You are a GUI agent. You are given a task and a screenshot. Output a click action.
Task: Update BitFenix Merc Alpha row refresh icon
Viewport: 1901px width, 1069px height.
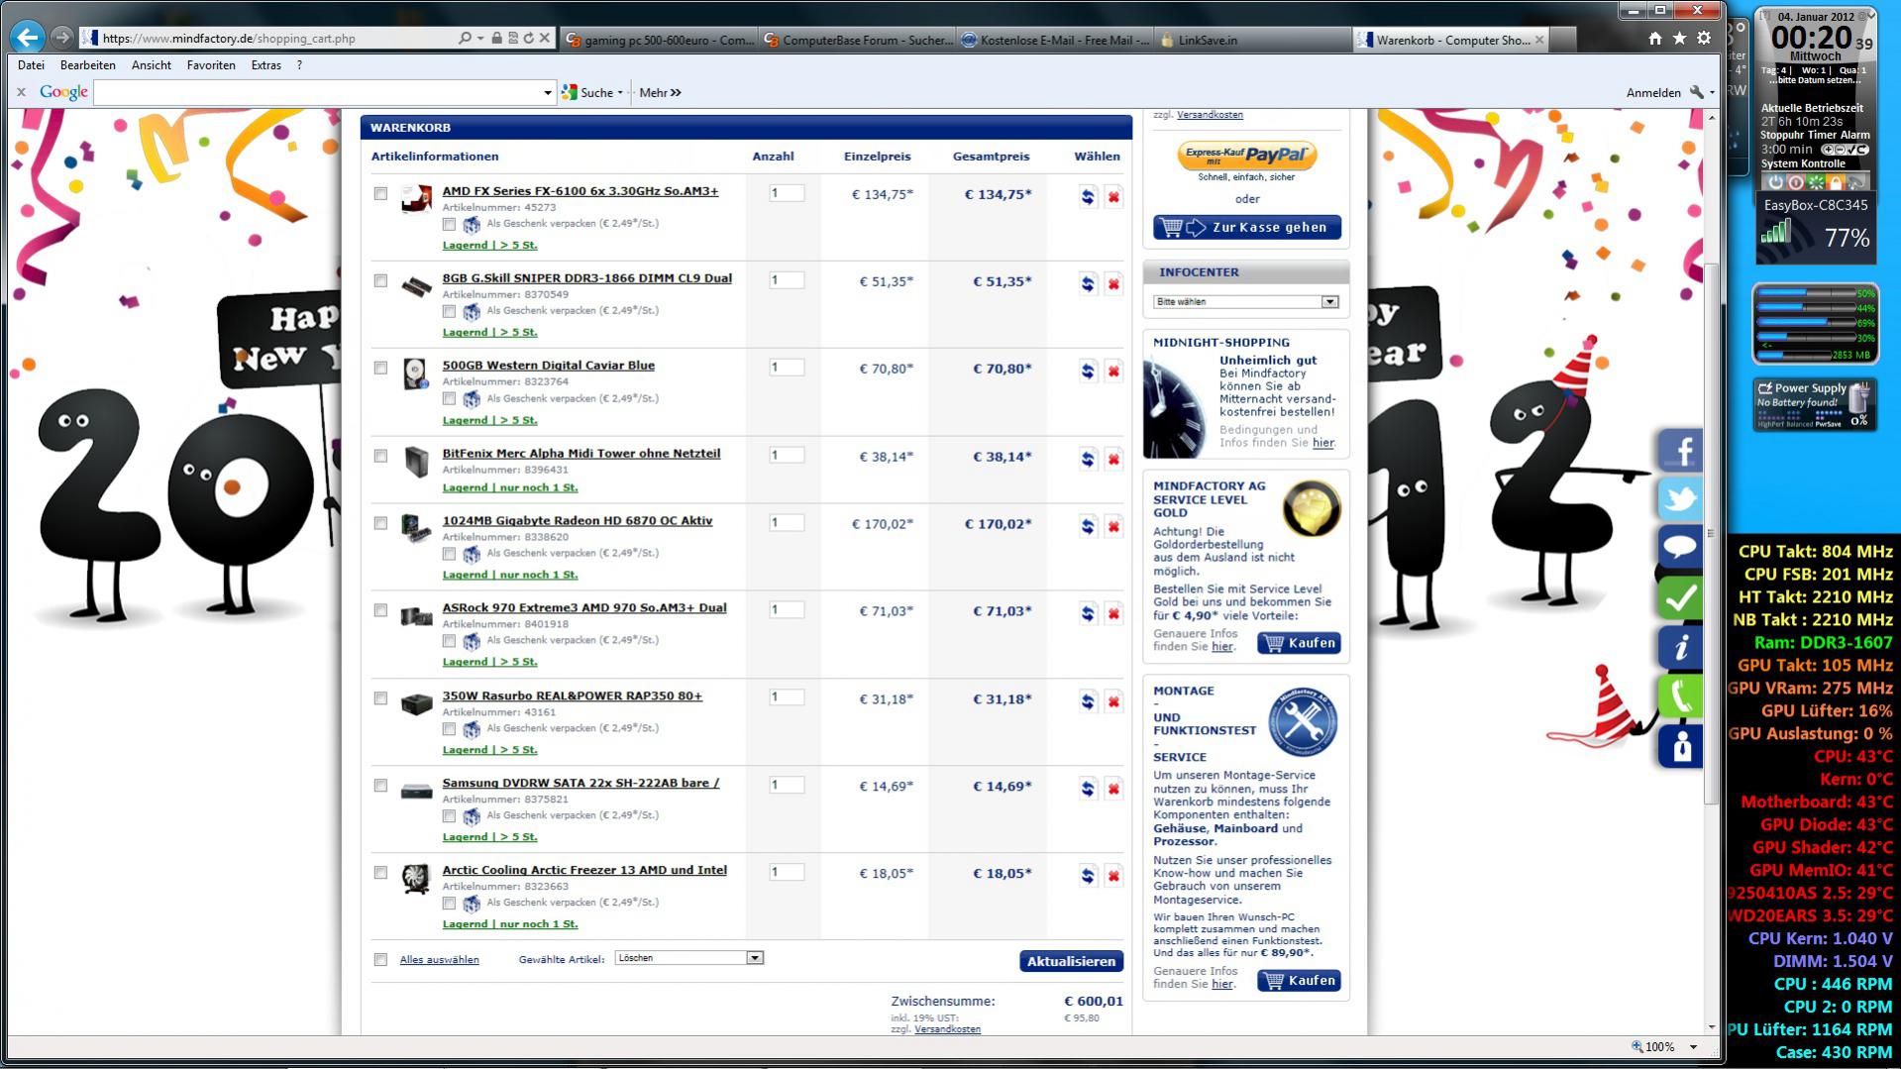point(1088,459)
